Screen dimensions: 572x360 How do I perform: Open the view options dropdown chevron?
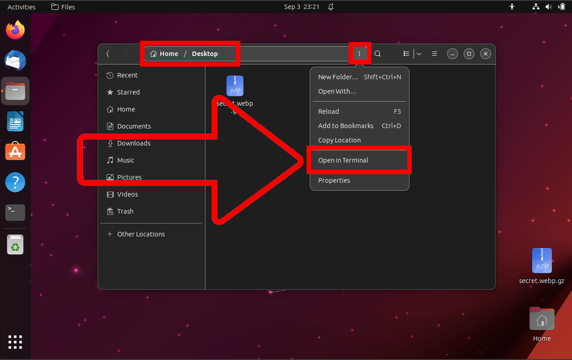pos(418,53)
